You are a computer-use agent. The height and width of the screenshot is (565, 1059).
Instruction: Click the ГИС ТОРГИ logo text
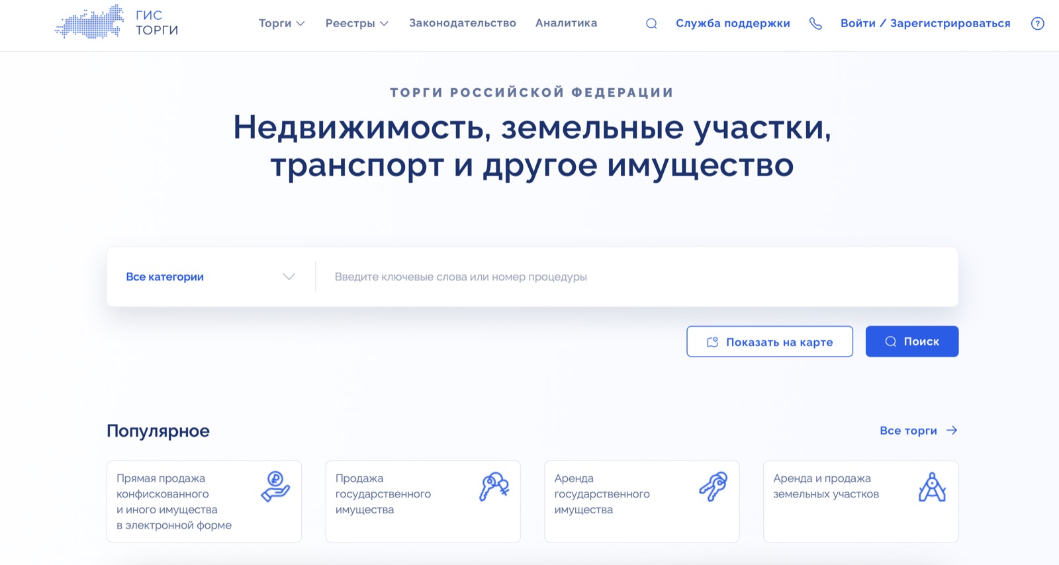[x=157, y=22]
